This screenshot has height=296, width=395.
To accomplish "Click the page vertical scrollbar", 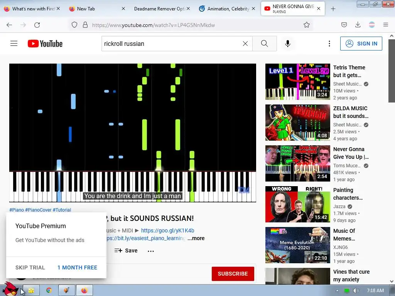I will [392, 71].
